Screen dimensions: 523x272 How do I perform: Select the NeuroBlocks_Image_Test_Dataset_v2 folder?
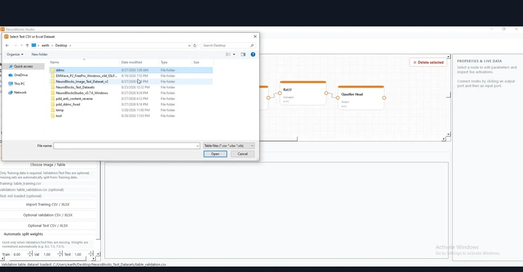point(131,81)
